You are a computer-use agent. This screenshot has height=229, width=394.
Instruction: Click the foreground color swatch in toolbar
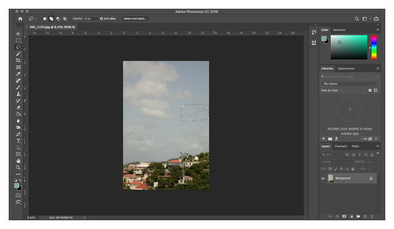click(x=17, y=186)
